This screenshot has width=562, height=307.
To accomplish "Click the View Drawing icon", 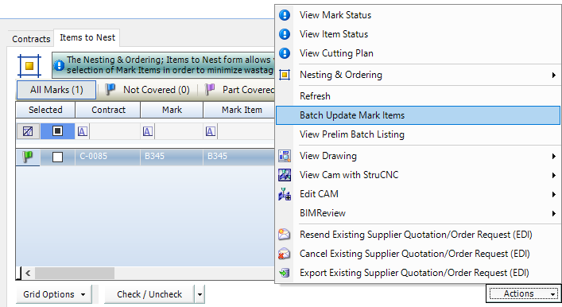I will coord(285,156).
